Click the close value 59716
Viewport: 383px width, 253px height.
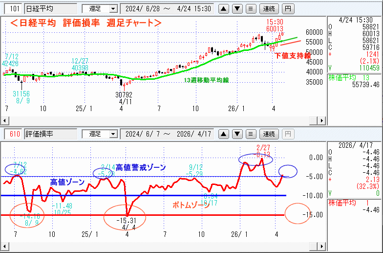click(x=371, y=47)
